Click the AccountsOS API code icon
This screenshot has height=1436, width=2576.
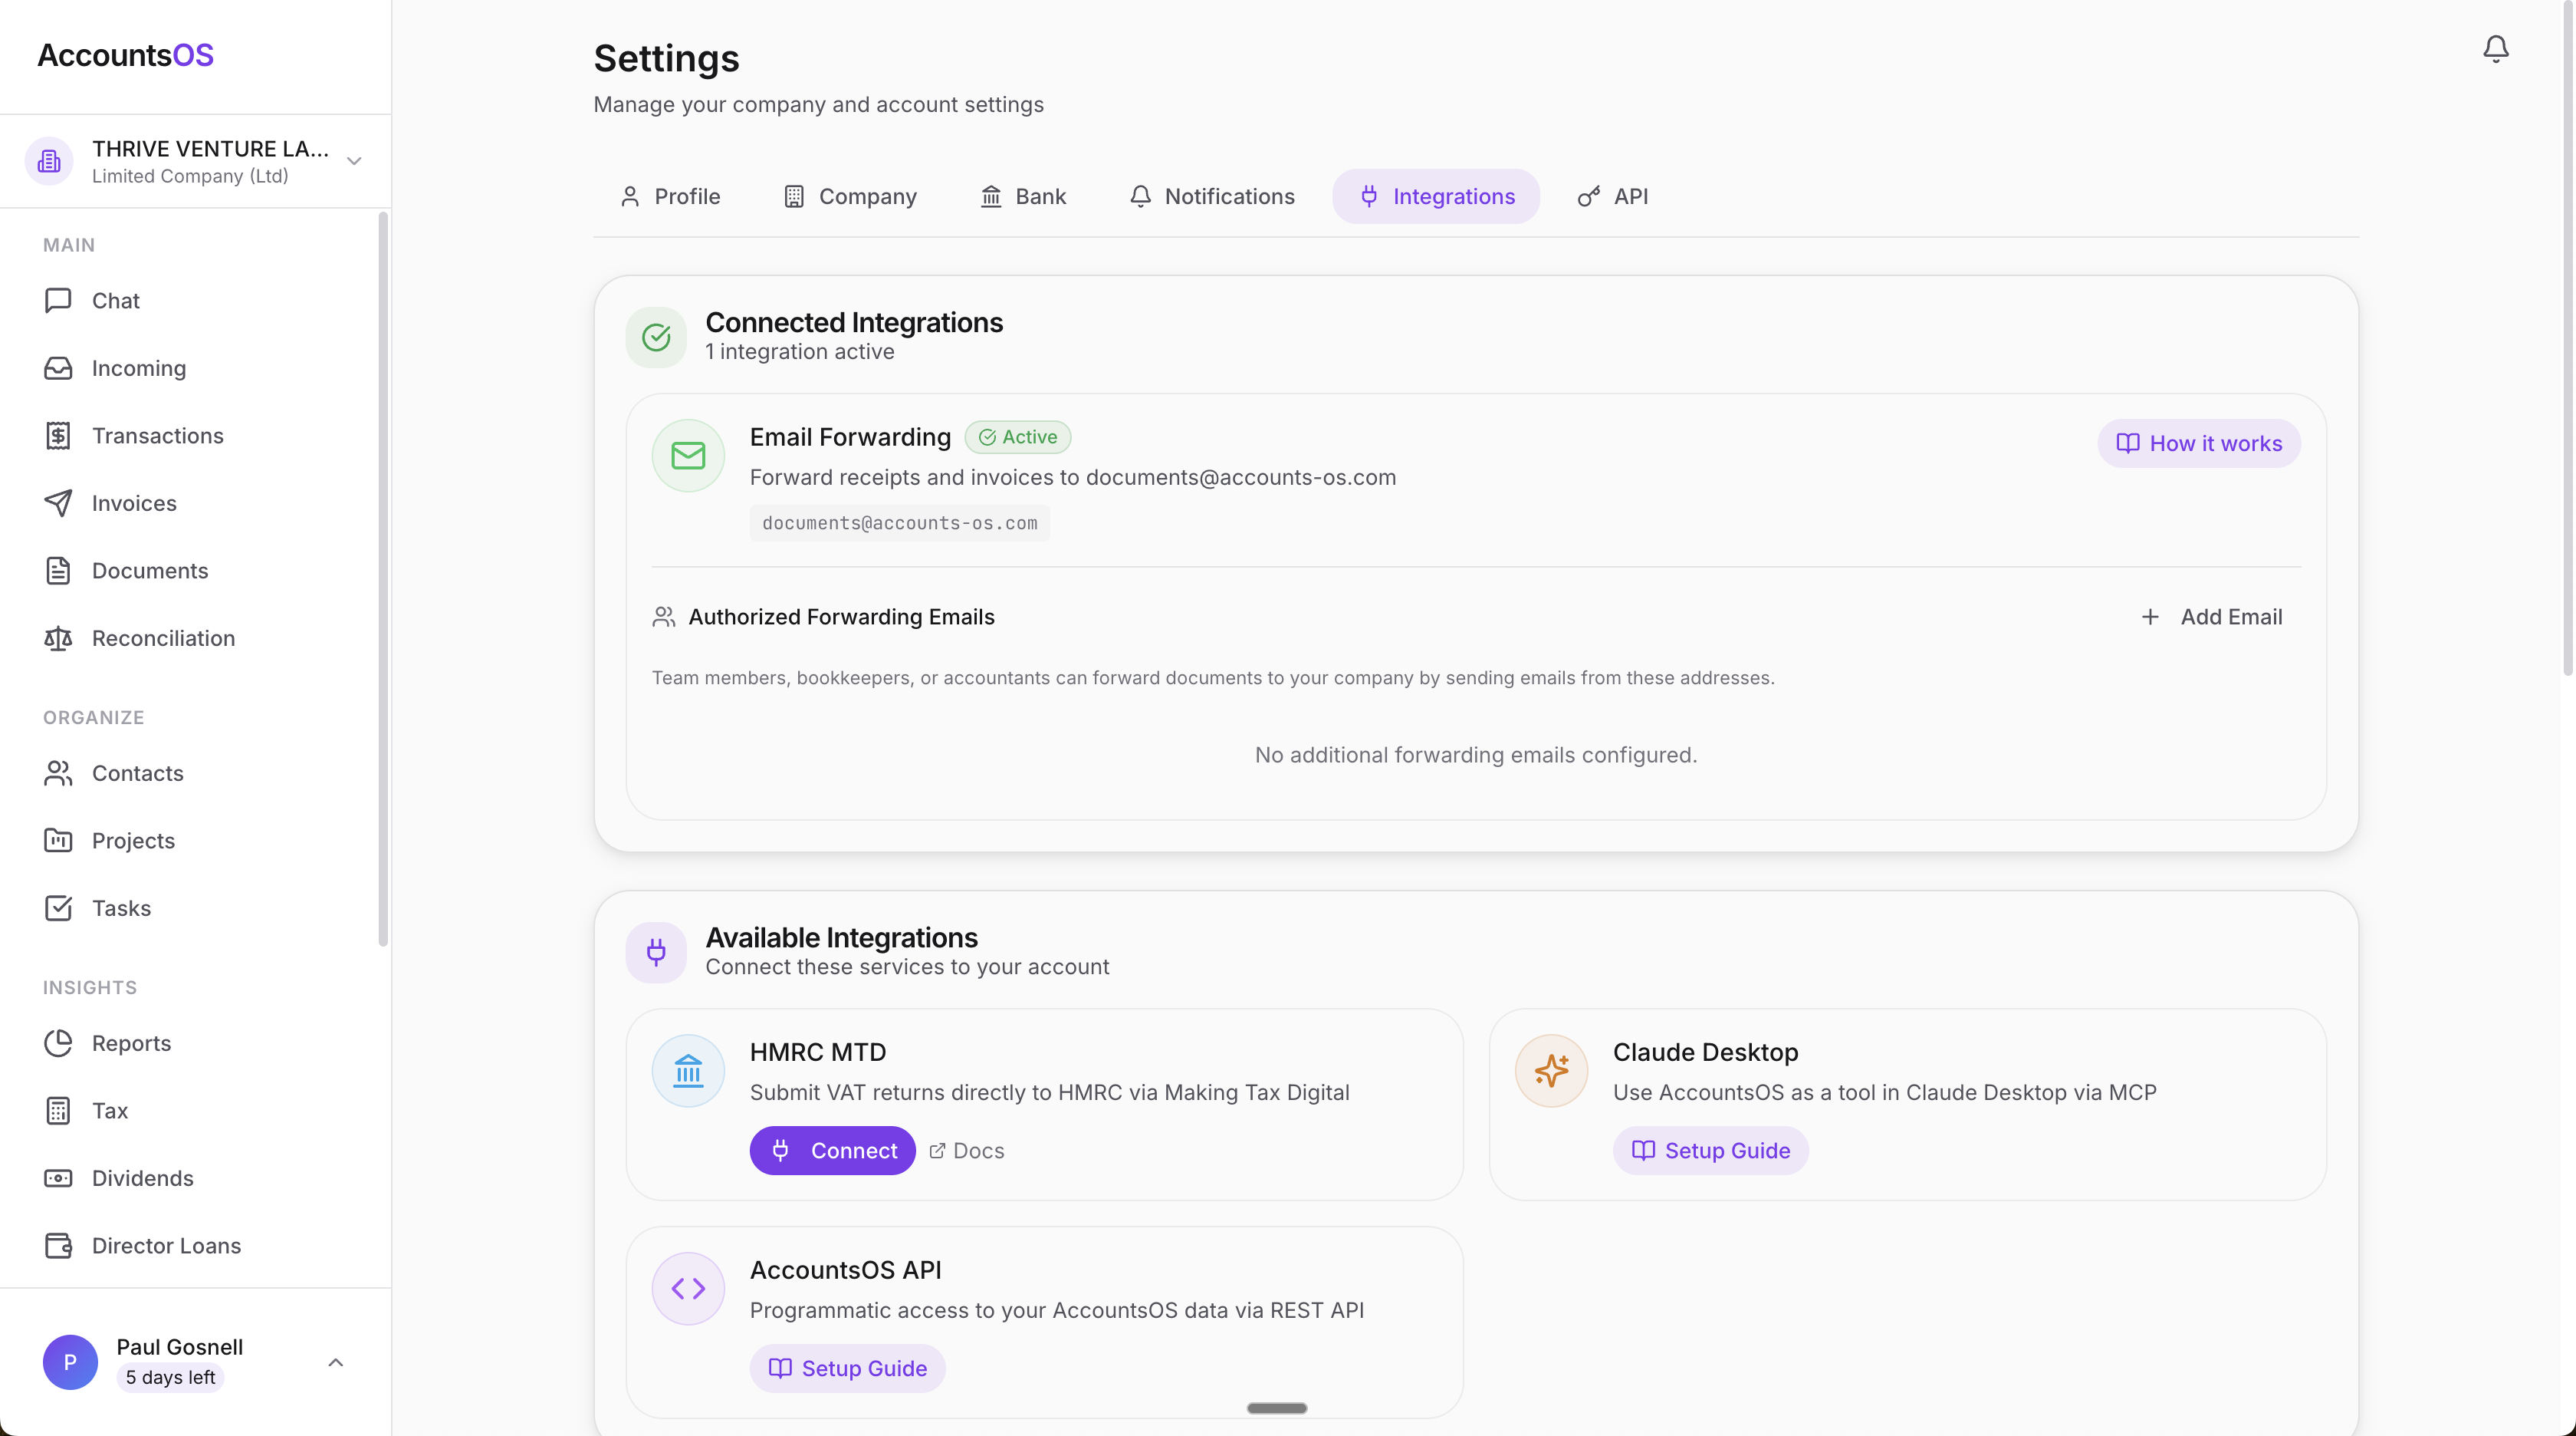point(688,1288)
